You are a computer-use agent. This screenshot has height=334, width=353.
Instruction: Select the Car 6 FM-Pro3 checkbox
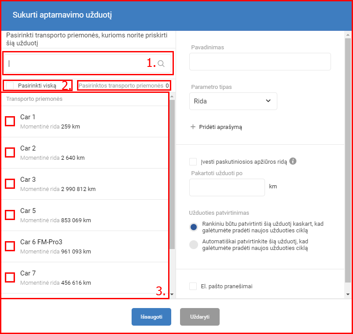pyautogui.click(x=10, y=246)
